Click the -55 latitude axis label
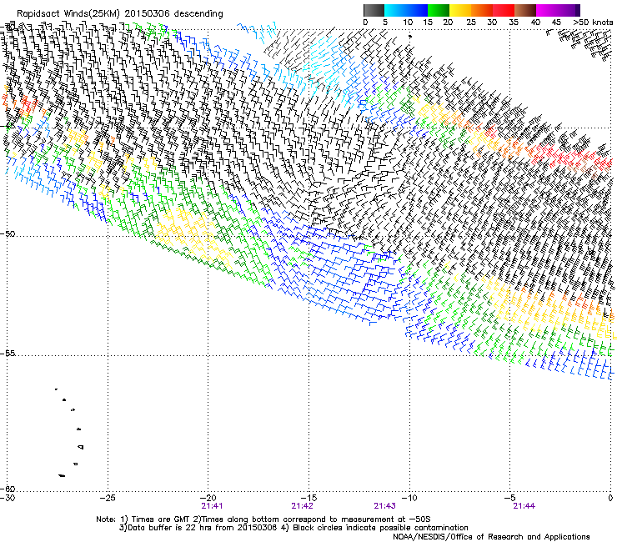 (x=8, y=354)
